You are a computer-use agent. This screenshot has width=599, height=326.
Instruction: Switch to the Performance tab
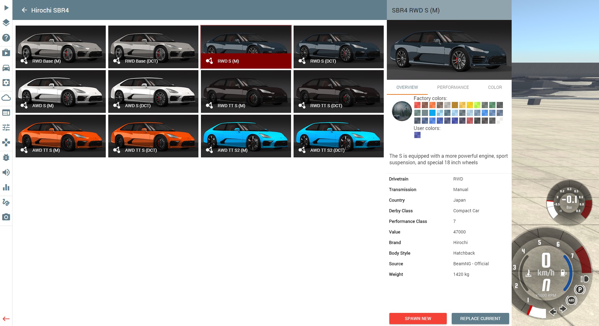coord(453,87)
